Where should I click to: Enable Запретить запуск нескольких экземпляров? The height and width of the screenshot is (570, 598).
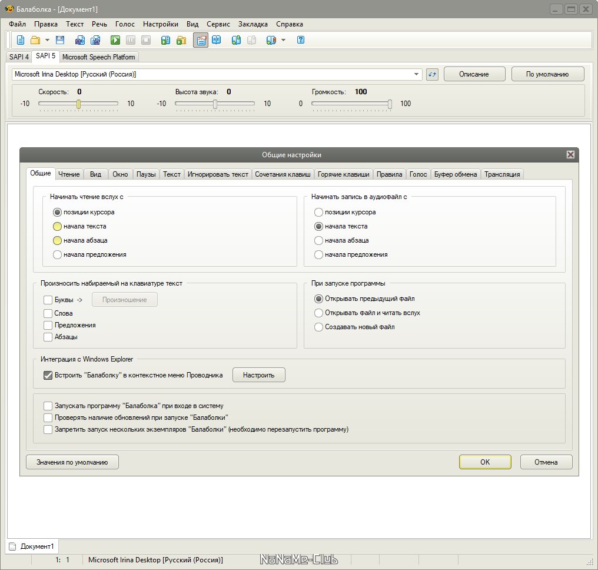coord(48,429)
